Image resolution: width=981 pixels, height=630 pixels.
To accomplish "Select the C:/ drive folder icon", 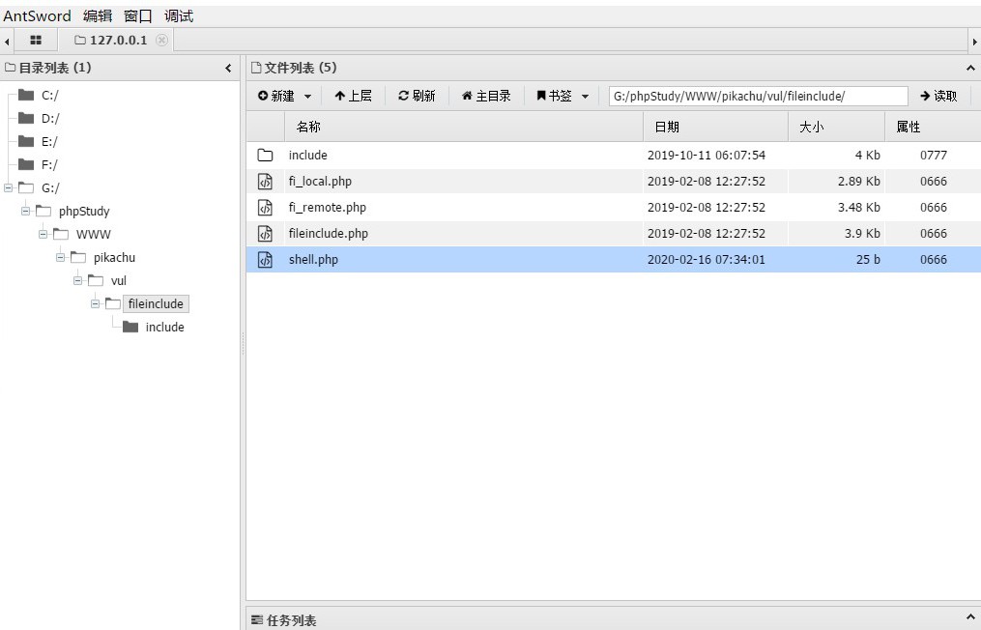I will [x=26, y=95].
